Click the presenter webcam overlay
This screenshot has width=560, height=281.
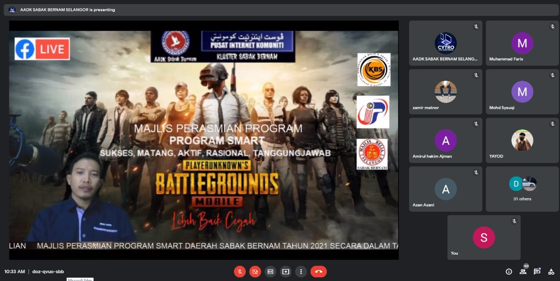coord(81,198)
